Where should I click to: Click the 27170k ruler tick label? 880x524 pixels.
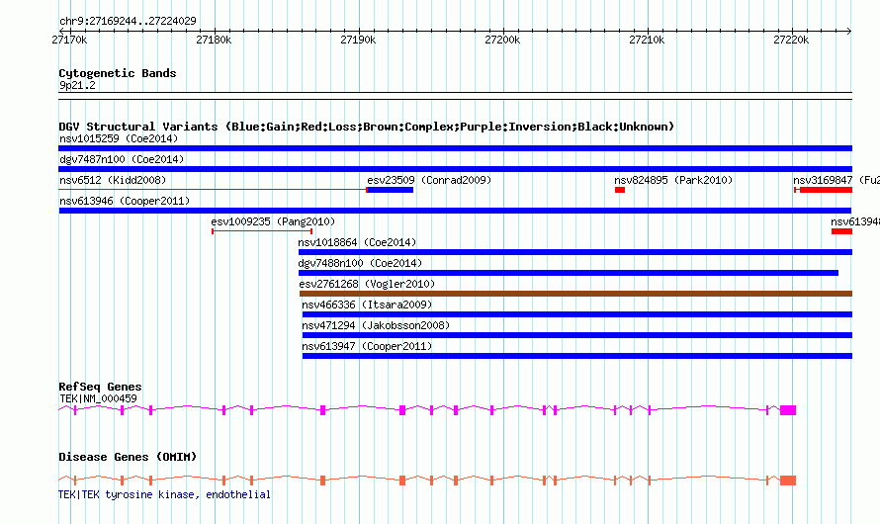(69, 40)
